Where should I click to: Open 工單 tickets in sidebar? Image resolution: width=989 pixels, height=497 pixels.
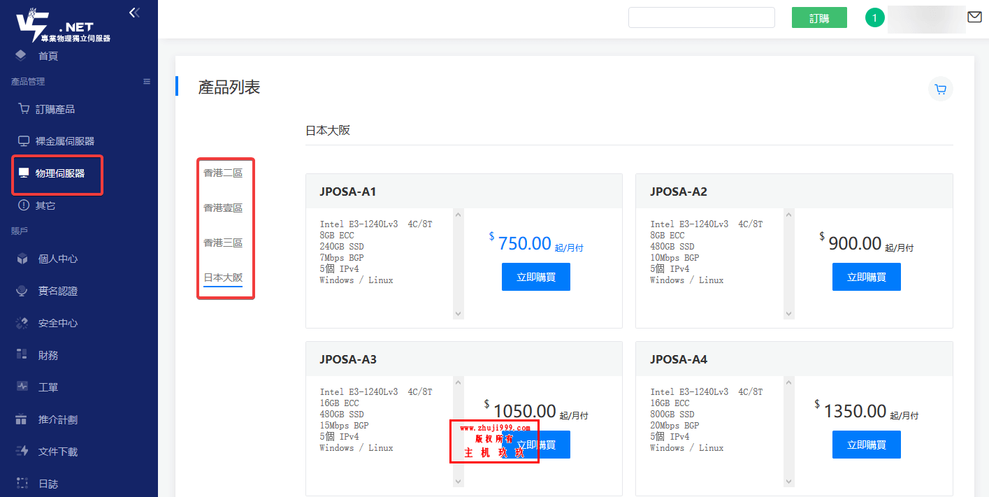(x=48, y=387)
